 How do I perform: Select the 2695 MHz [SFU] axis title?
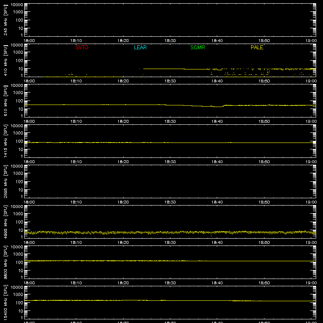[x=6, y=181]
